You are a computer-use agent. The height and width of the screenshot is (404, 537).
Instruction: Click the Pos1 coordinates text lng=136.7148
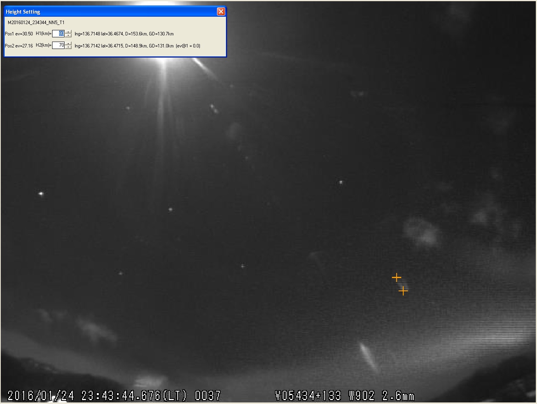pyautogui.click(x=124, y=34)
